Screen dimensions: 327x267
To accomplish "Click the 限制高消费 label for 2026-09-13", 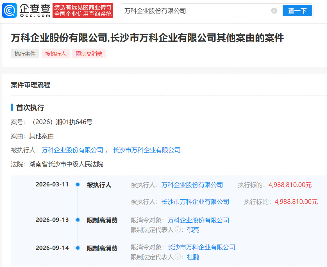I will pyautogui.click(x=102, y=220).
